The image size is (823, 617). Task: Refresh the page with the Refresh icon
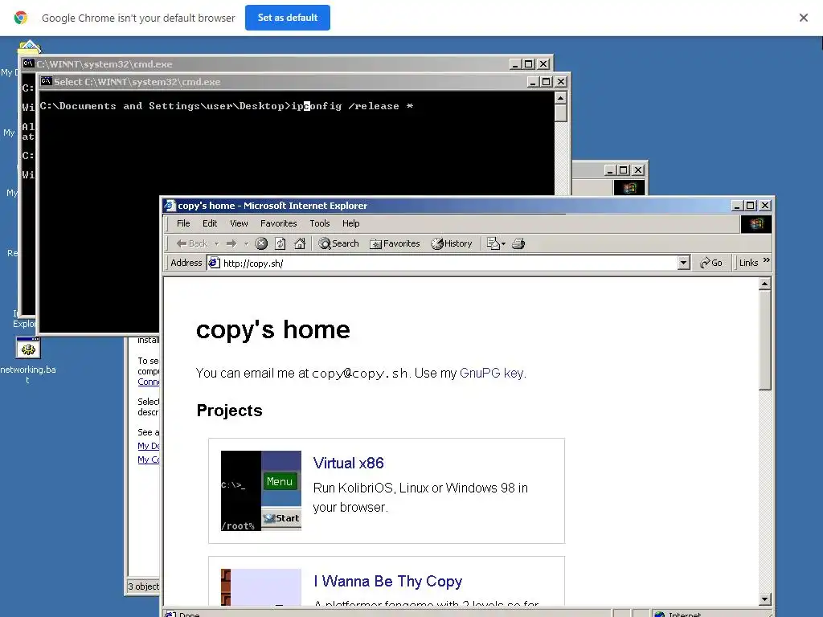pyautogui.click(x=280, y=243)
